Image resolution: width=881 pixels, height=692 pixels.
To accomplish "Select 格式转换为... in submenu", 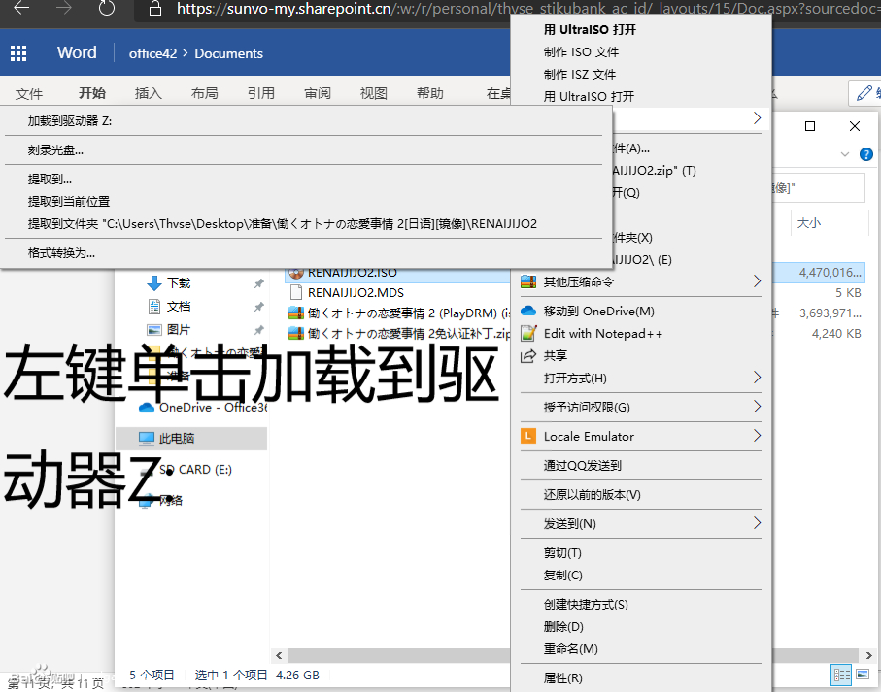I will tap(303, 253).
